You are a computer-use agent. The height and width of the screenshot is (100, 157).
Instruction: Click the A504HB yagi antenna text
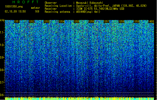[x=88, y=12]
